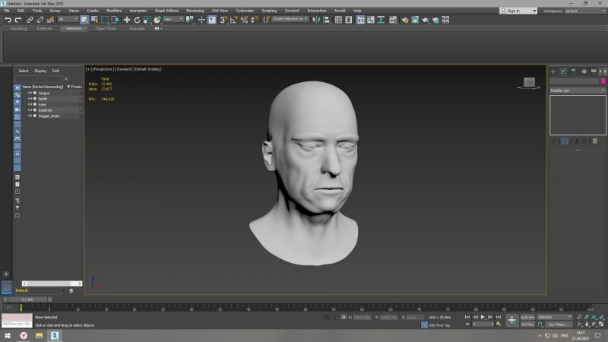
Task: Select beggar_head in Scene Explorer
Action: tap(49, 116)
